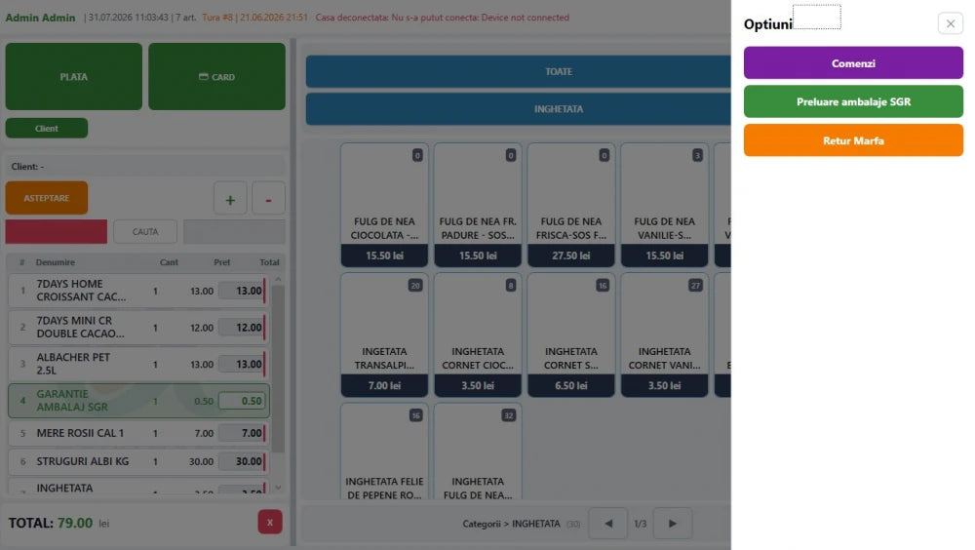The width and height of the screenshot is (975, 550).
Task: Select 7DAYS MINI CR DOUBLE CACAO row
Action: point(138,328)
